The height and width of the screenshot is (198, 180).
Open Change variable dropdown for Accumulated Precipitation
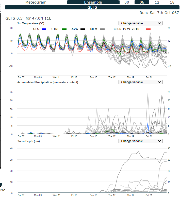tap(140, 82)
